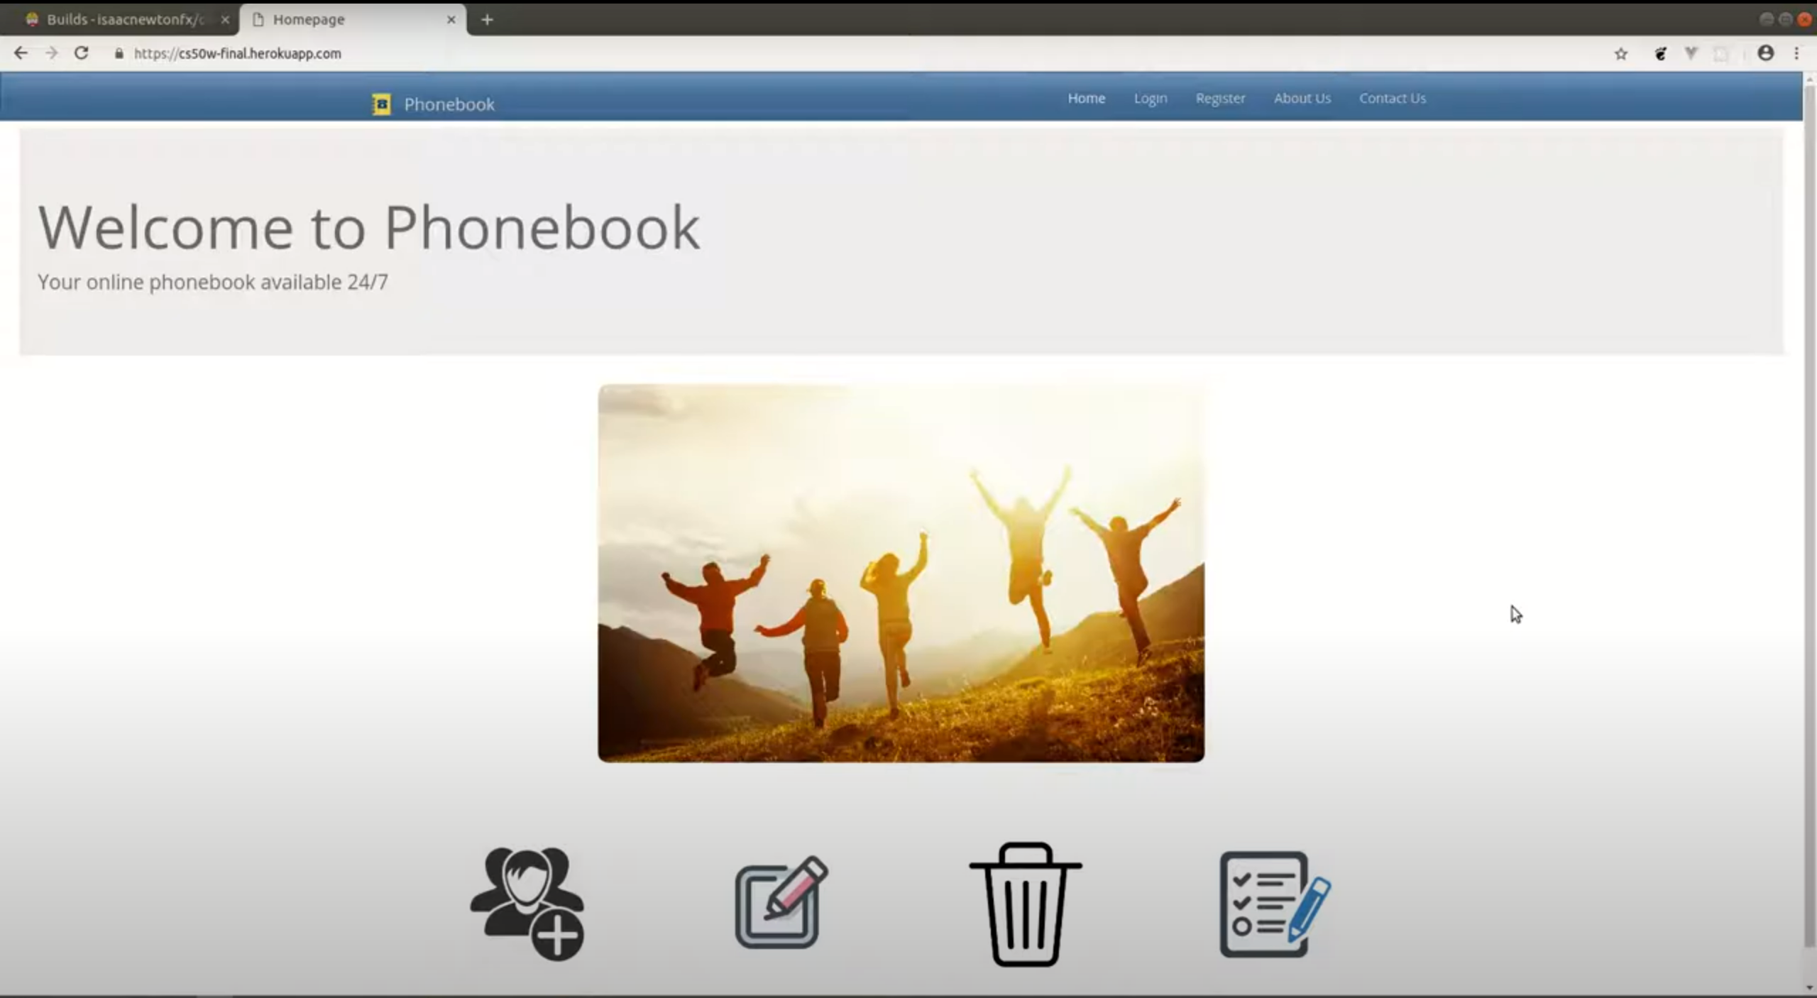Open browser three-dot menu
The width and height of the screenshot is (1817, 998).
point(1796,53)
